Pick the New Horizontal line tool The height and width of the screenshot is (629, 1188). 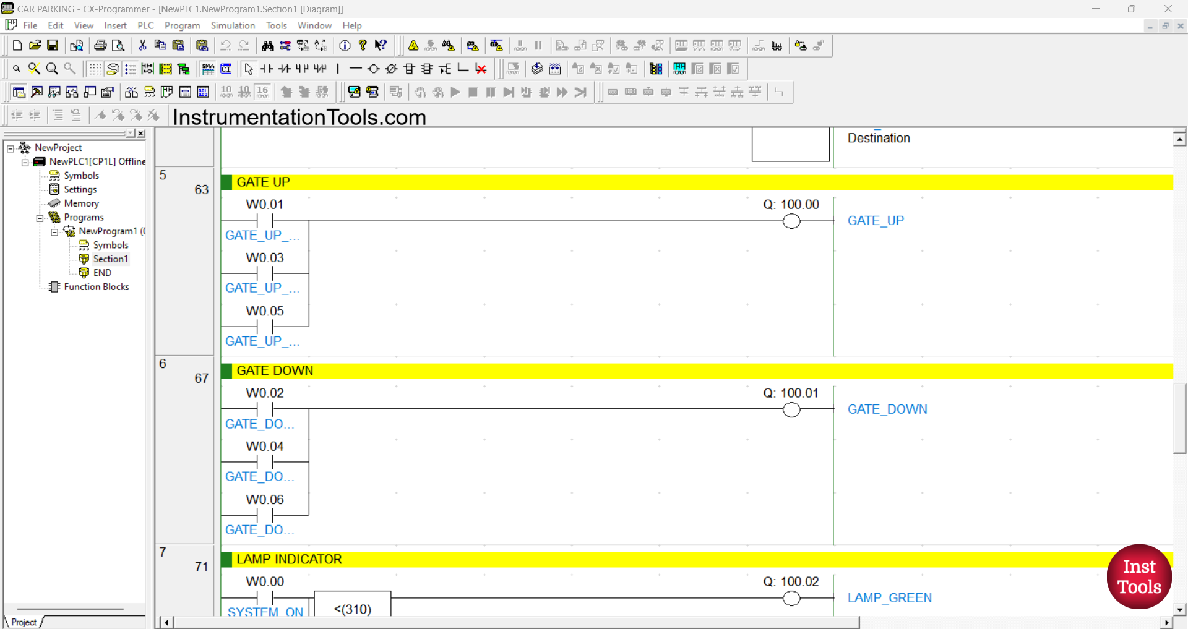point(355,69)
